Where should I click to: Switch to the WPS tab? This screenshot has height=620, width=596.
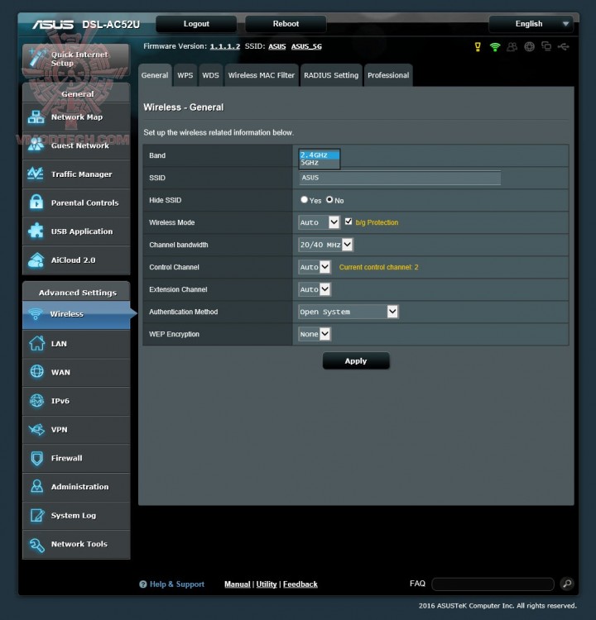pyautogui.click(x=185, y=75)
